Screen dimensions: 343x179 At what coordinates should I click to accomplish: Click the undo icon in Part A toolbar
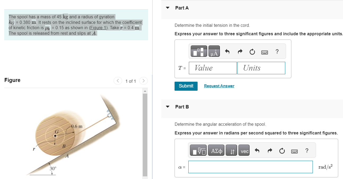(227, 51)
